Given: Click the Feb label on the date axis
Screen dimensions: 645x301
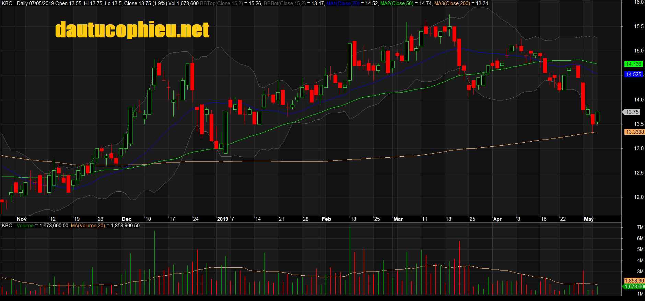Looking at the screenshot, I should (326, 219).
